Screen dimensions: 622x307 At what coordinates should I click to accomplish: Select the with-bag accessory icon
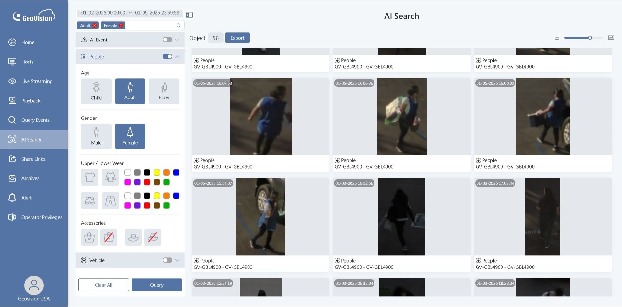pos(89,237)
